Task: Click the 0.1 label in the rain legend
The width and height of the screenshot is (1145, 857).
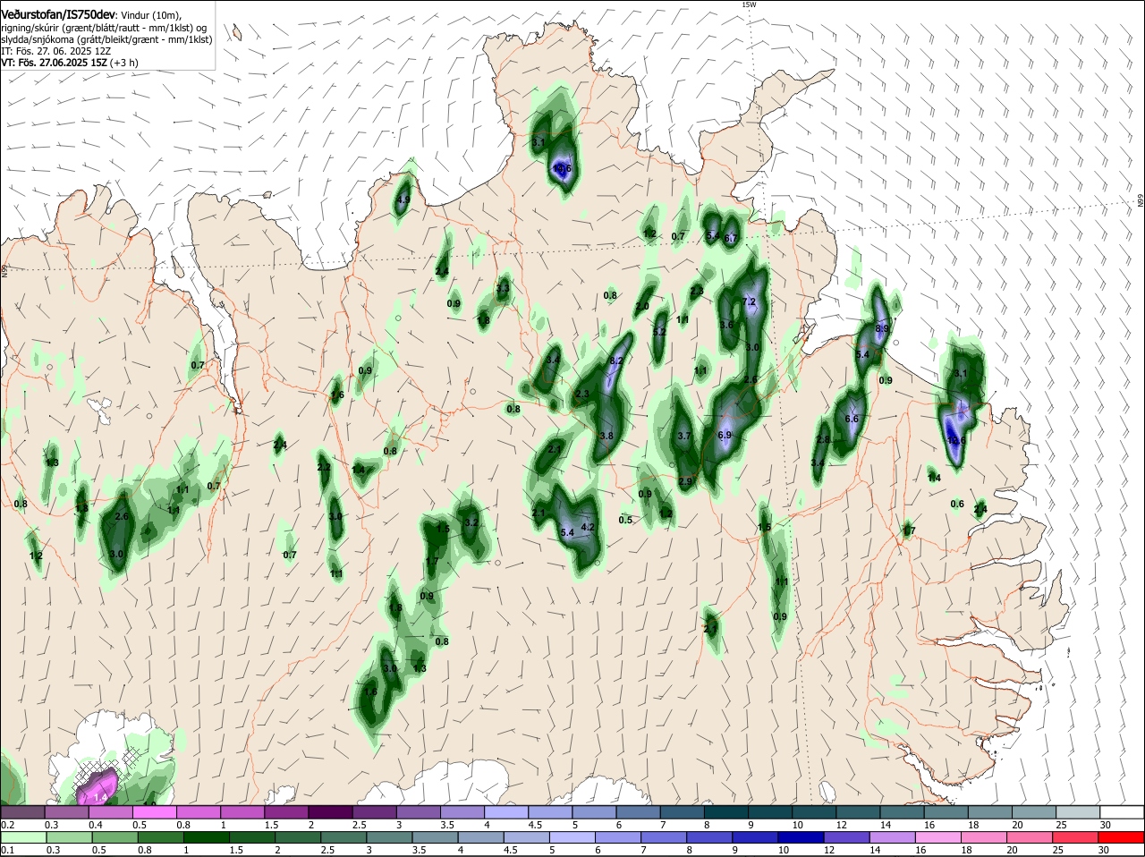Action: [x=7, y=849]
